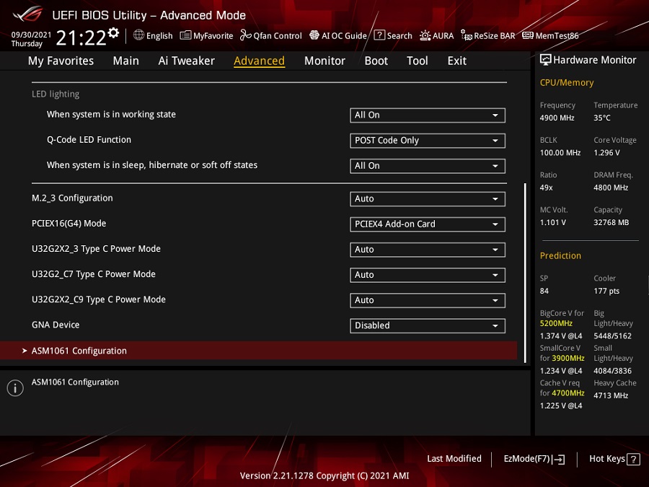Click the 32768 MB capacity value
649x487 pixels.
(x=611, y=222)
